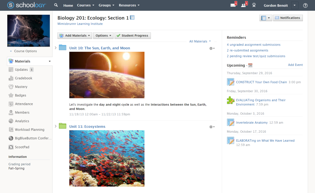This screenshot has height=193, width=315.
Task: Open the Schoology messages inbox icon
Action: tap(233, 5)
